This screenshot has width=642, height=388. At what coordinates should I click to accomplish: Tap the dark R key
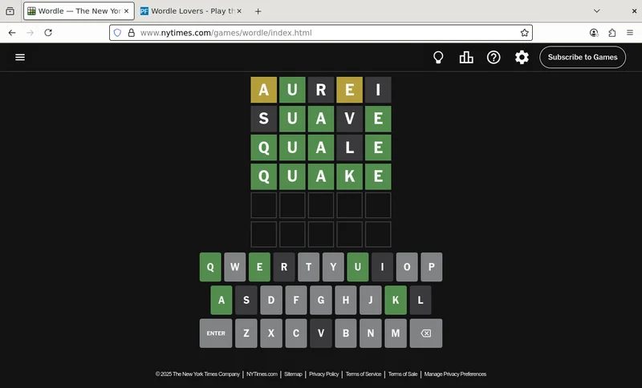(284, 267)
